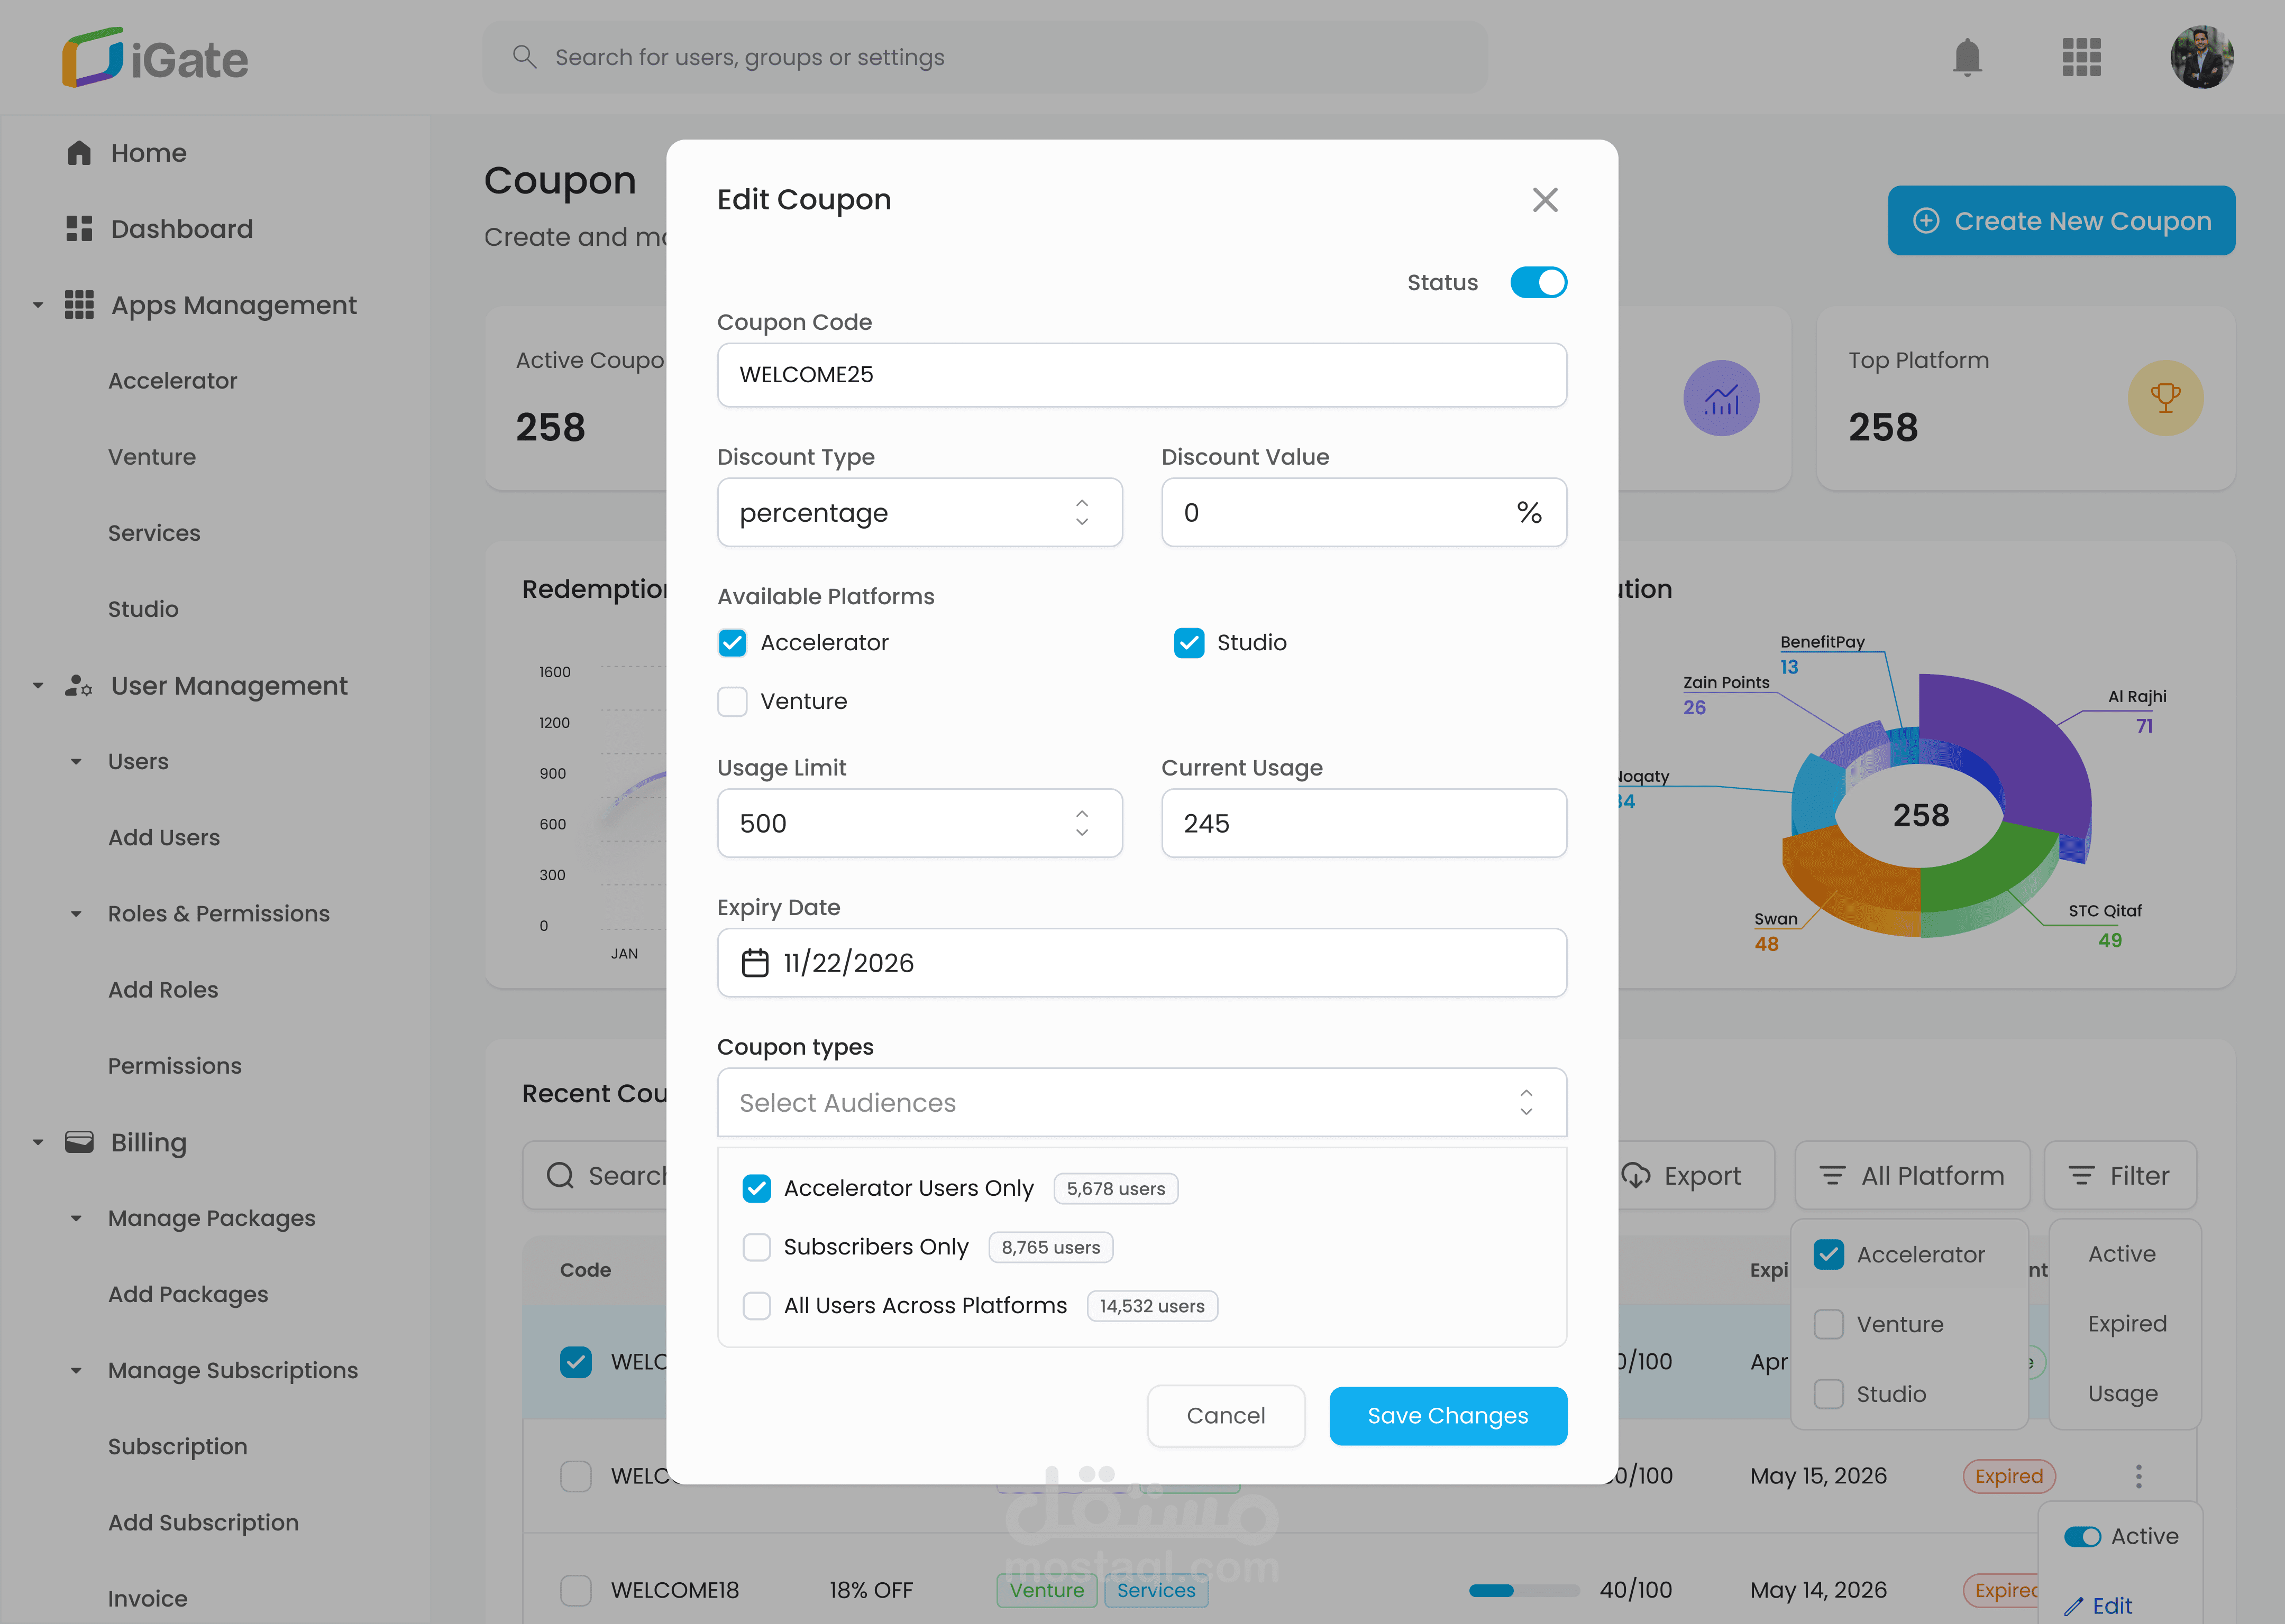The image size is (2285, 1624).
Task: Open Permissions in the sidebar
Action: (x=174, y=1066)
